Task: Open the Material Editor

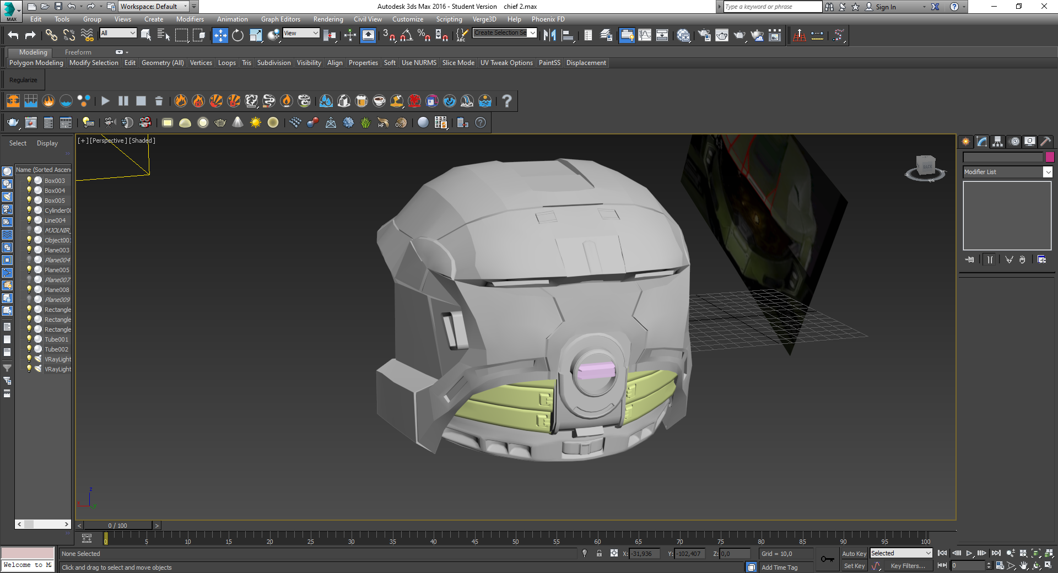Action: coord(684,35)
